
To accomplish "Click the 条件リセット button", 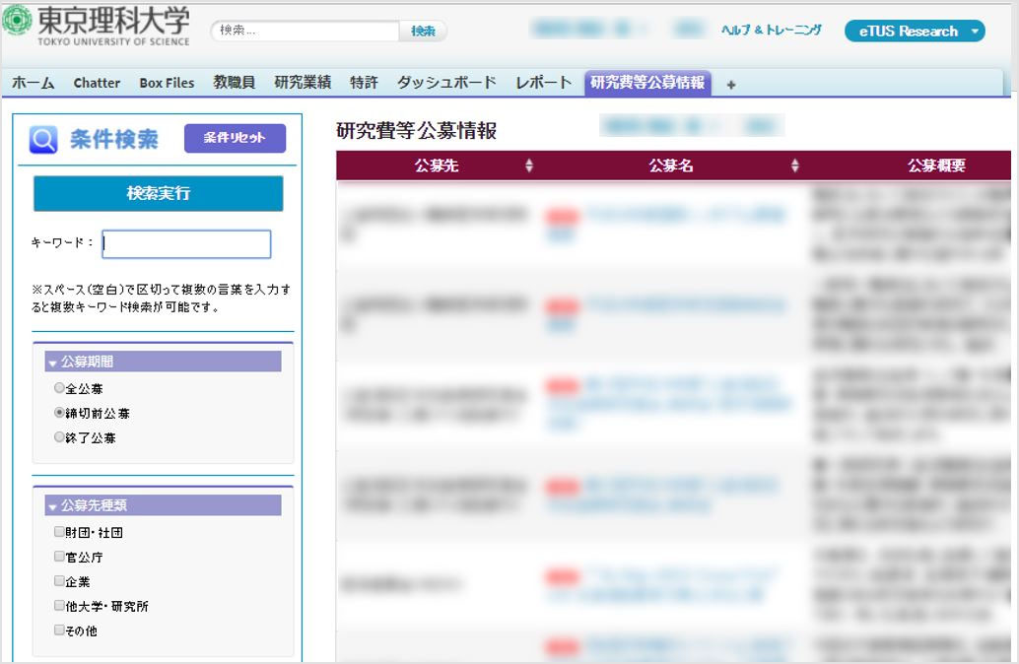I will pos(235,139).
